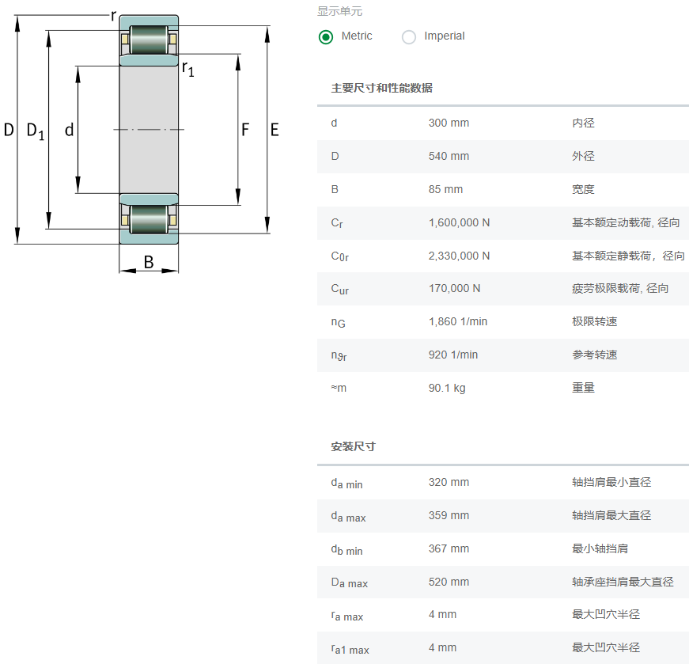Click the da max parameter label

point(348,517)
